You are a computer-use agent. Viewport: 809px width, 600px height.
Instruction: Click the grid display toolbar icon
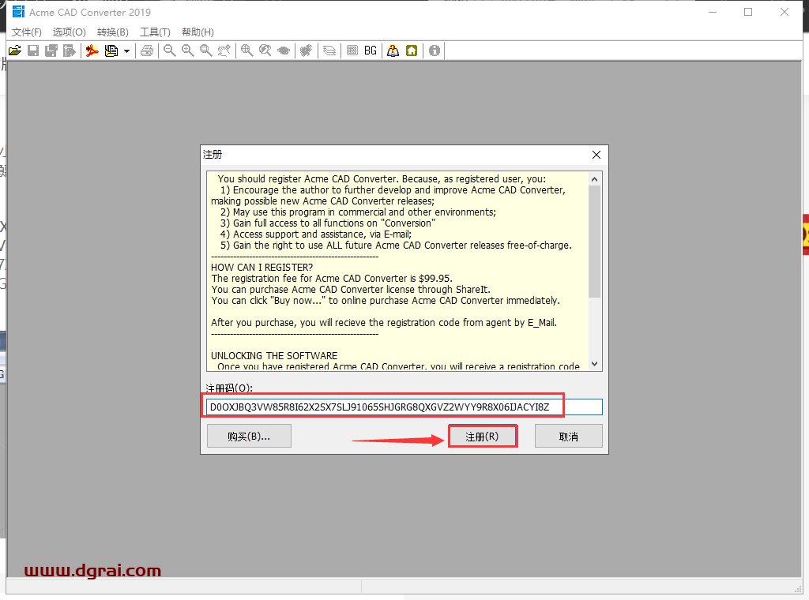tap(352, 51)
